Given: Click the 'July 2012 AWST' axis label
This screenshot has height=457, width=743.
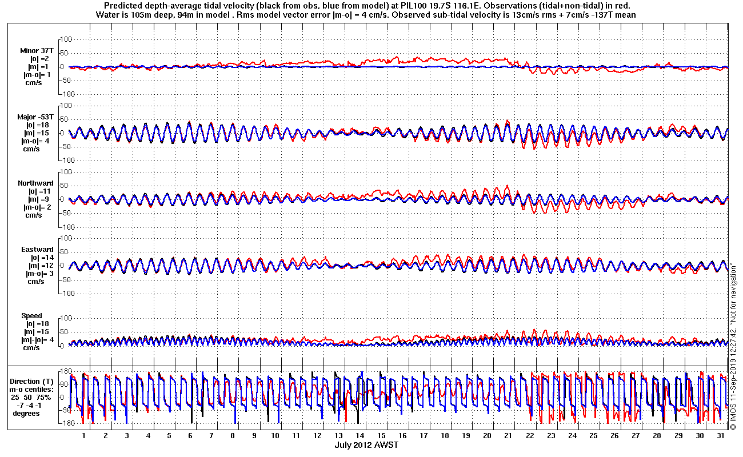Looking at the screenshot, I should pos(366,444).
